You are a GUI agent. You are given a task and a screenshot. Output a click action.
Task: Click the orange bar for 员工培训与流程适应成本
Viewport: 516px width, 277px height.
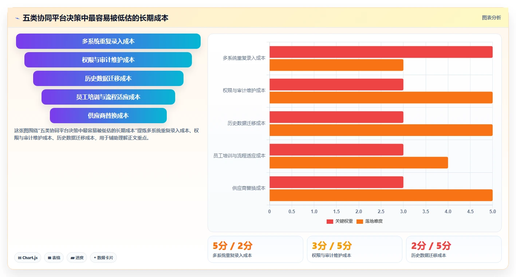(x=359, y=163)
